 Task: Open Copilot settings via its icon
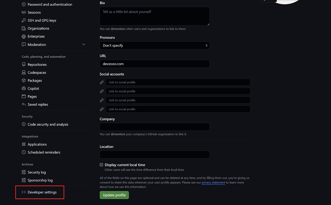click(24, 88)
